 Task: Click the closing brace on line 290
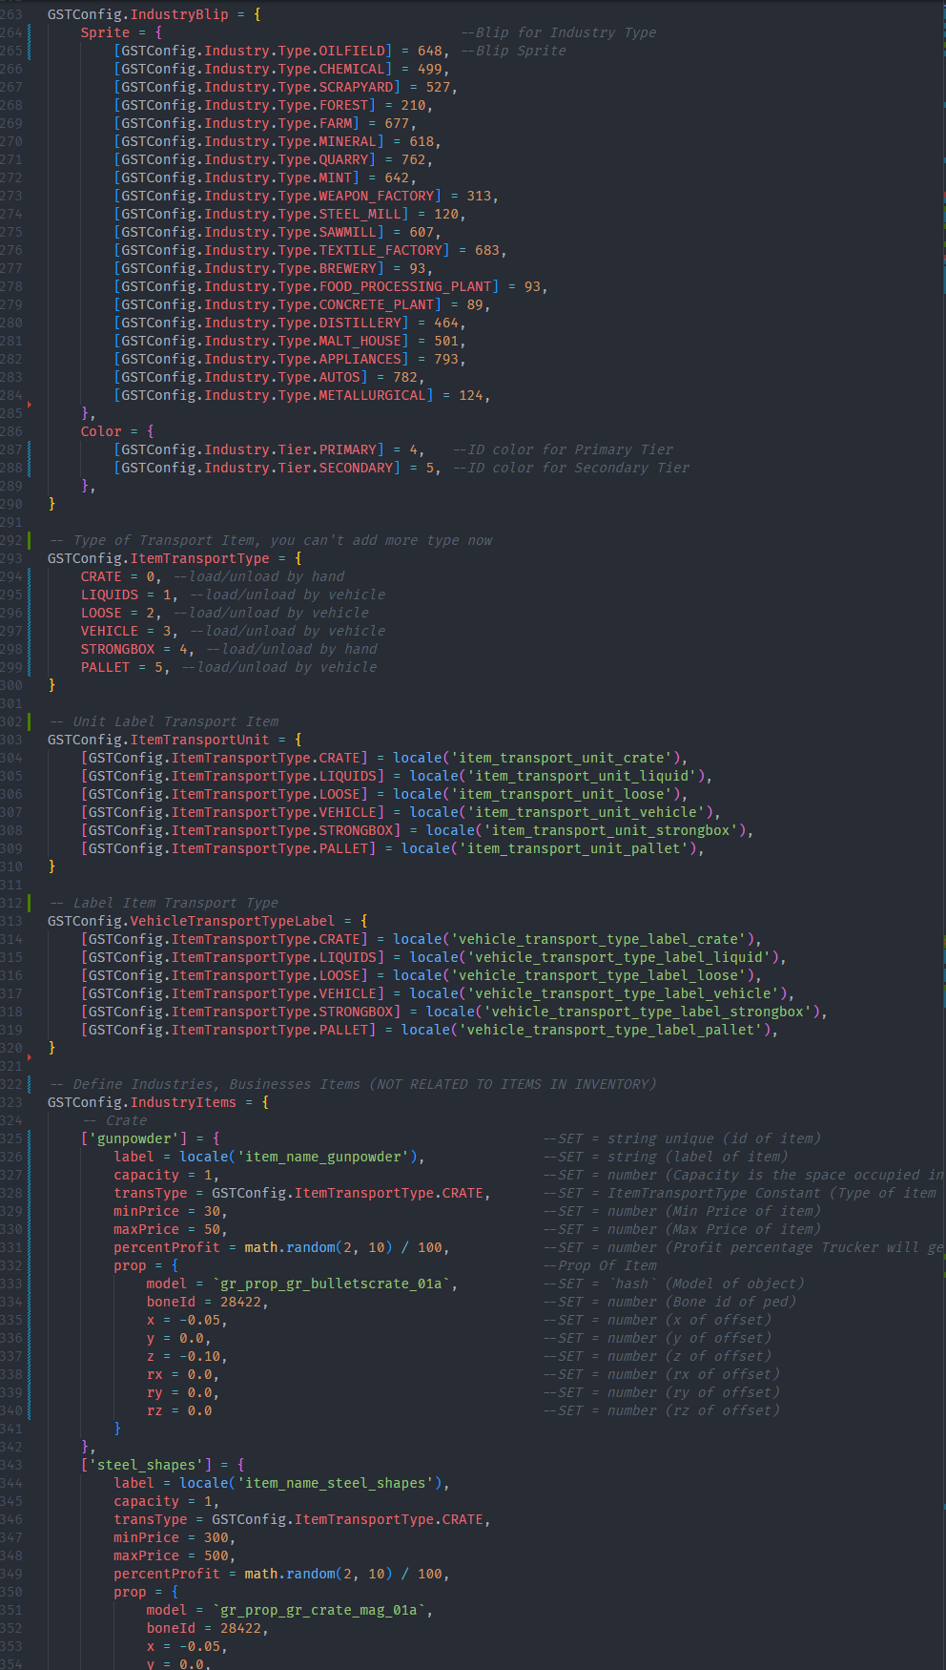pos(51,504)
